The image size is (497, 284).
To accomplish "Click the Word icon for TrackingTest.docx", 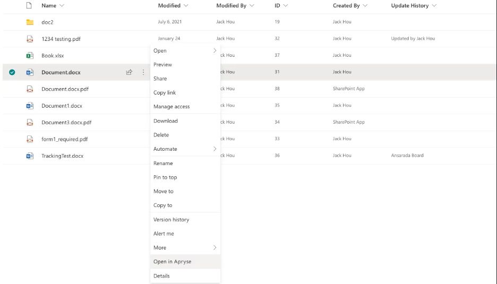I will click(30, 156).
